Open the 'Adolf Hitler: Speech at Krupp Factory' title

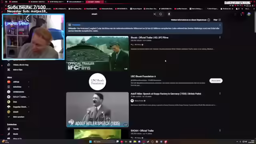coord(166,94)
